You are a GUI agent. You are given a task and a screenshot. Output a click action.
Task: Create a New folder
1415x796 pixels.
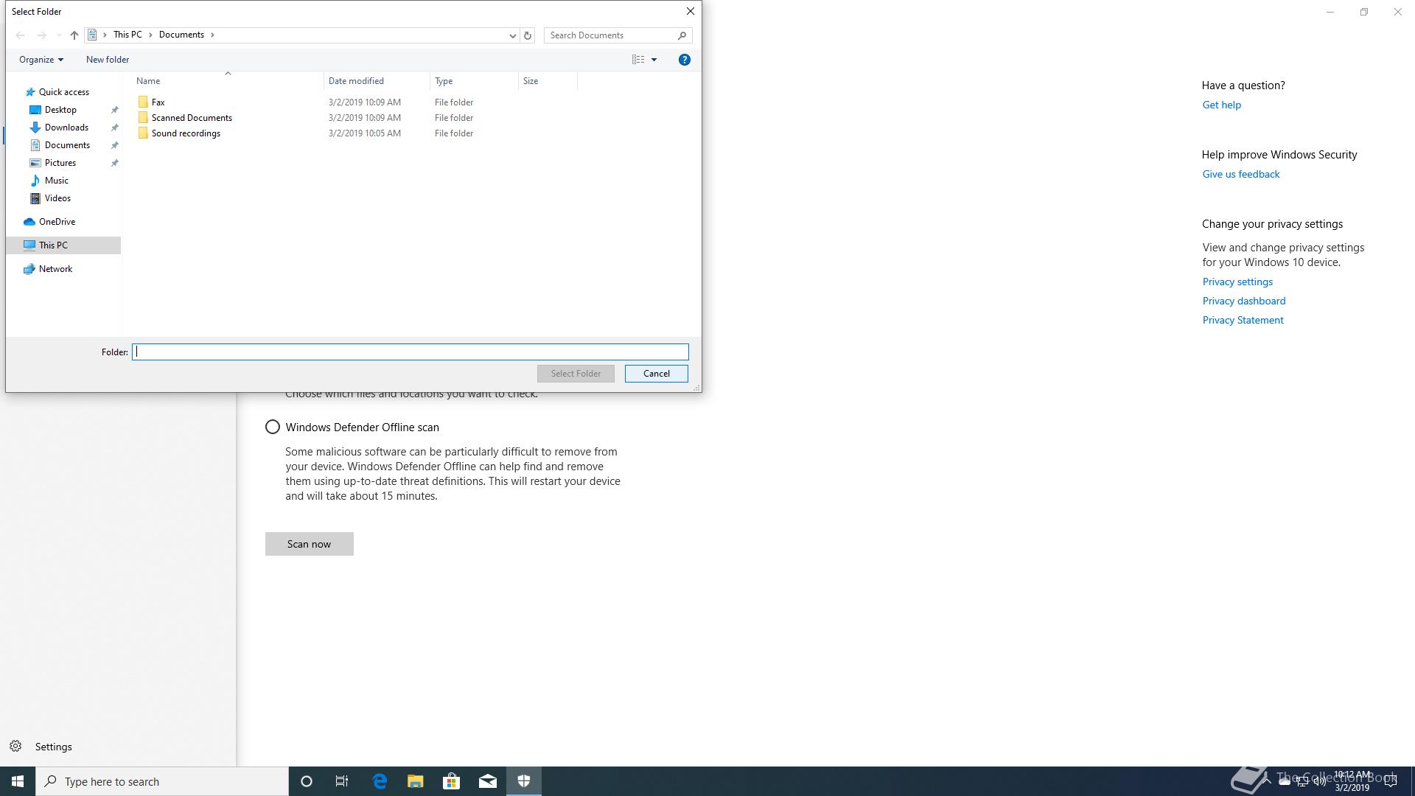click(x=108, y=60)
